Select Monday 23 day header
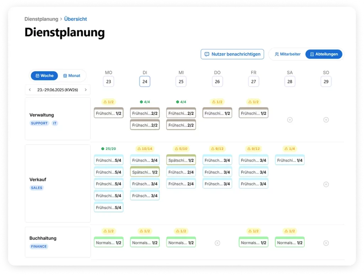364x275 pixels. [x=108, y=81]
